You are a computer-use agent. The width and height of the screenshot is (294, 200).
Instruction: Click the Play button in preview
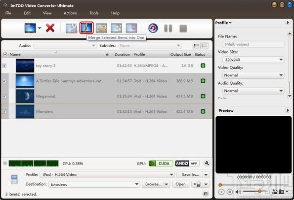221,192
